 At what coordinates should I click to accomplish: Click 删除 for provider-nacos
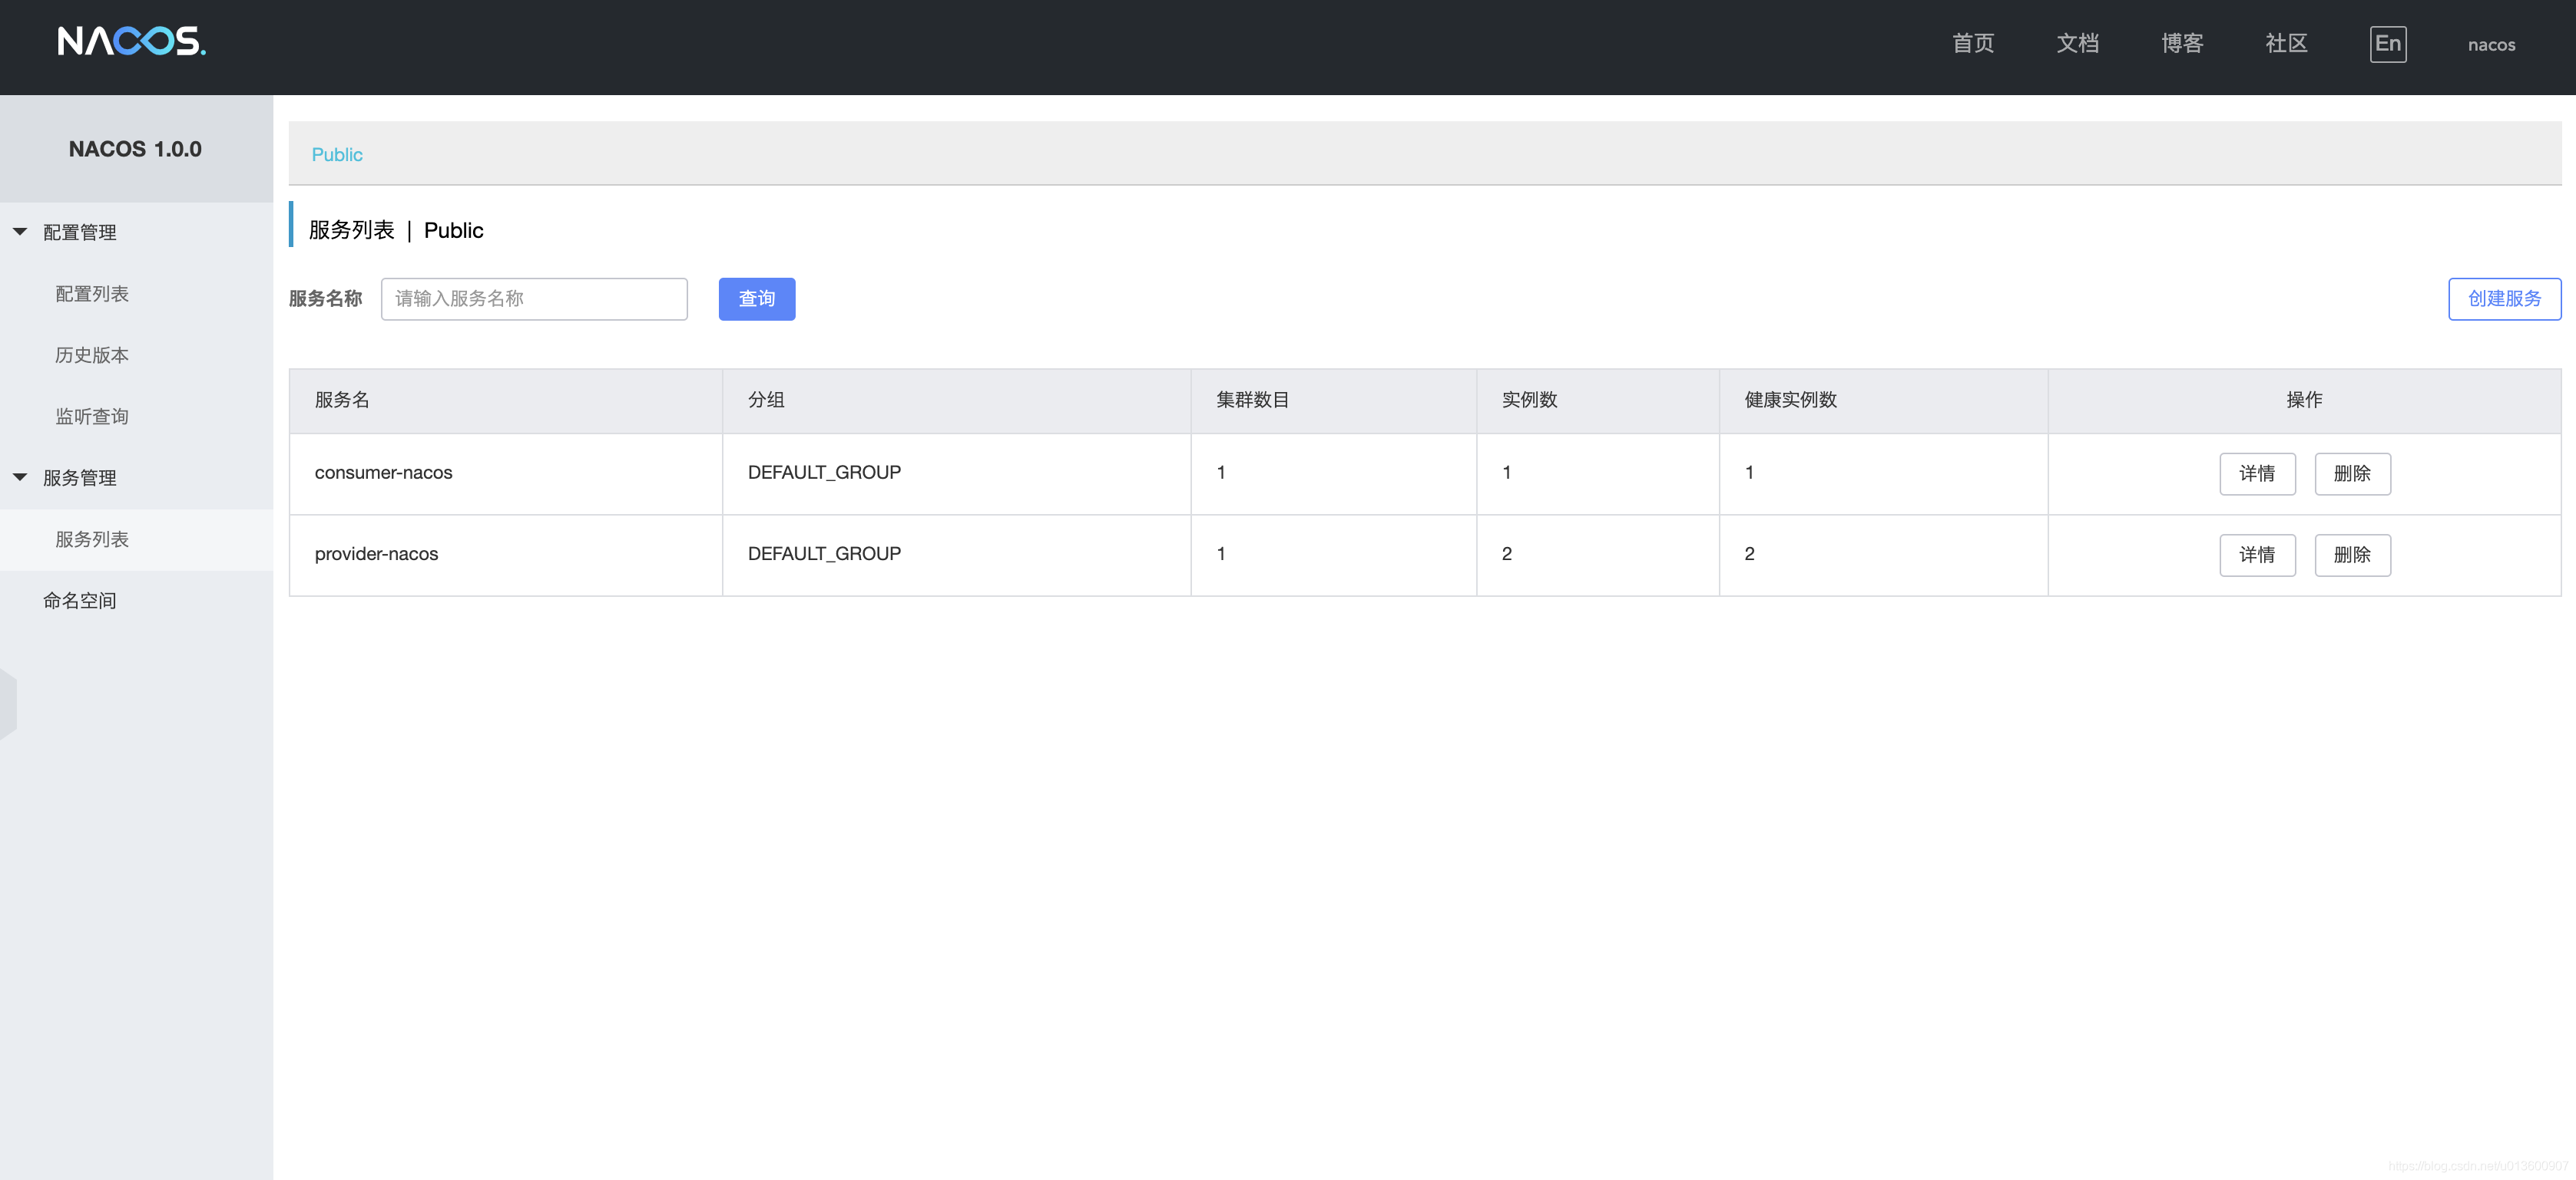[2352, 555]
